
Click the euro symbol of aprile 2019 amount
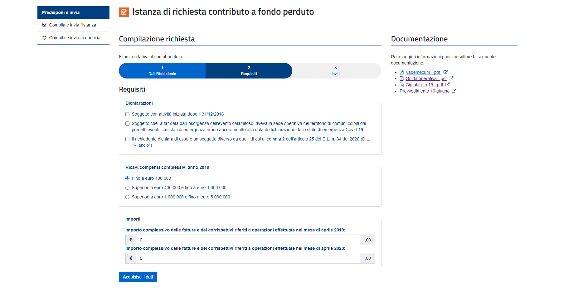(x=131, y=240)
